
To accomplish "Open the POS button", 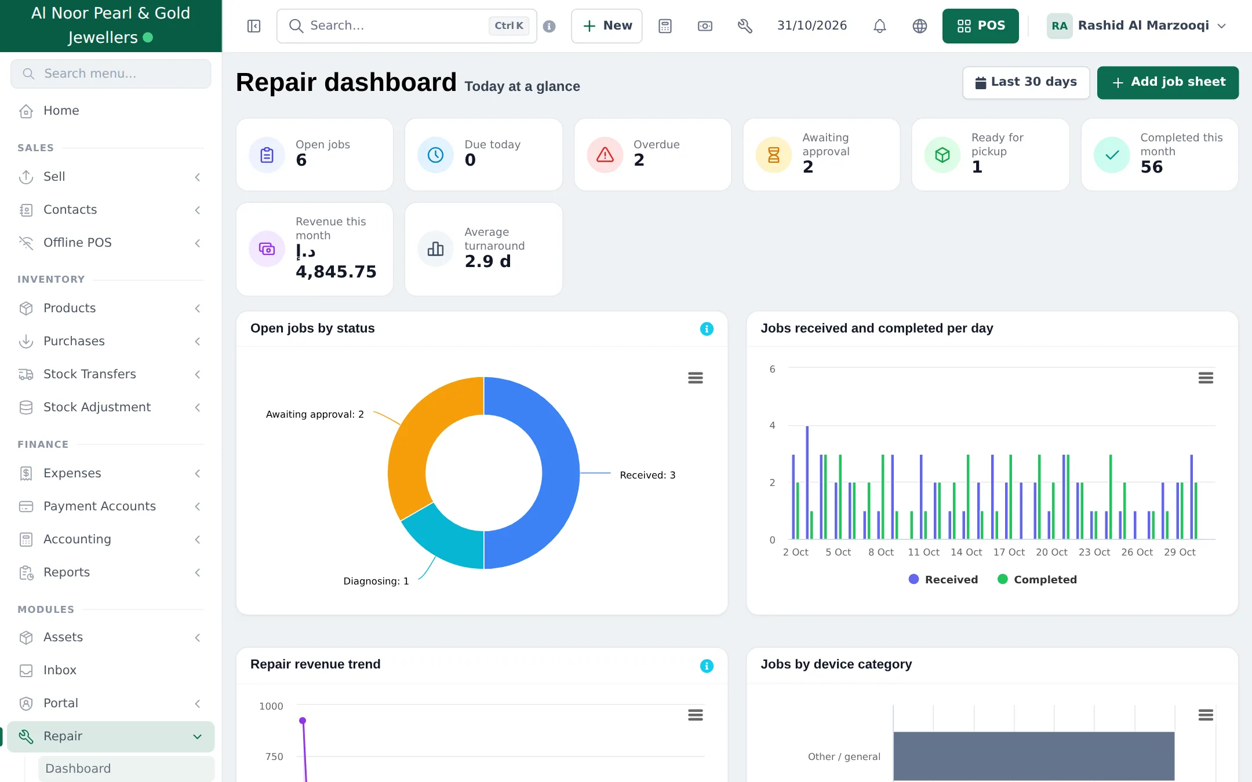I will pyautogui.click(x=981, y=26).
